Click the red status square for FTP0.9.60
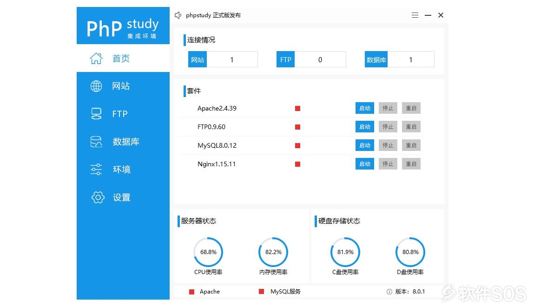This screenshot has height=307, width=534. [x=297, y=127]
